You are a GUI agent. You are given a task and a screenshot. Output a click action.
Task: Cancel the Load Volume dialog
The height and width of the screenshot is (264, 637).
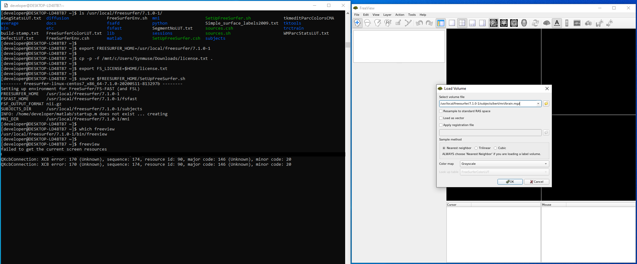pyautogui.click(x=536, y=182)
